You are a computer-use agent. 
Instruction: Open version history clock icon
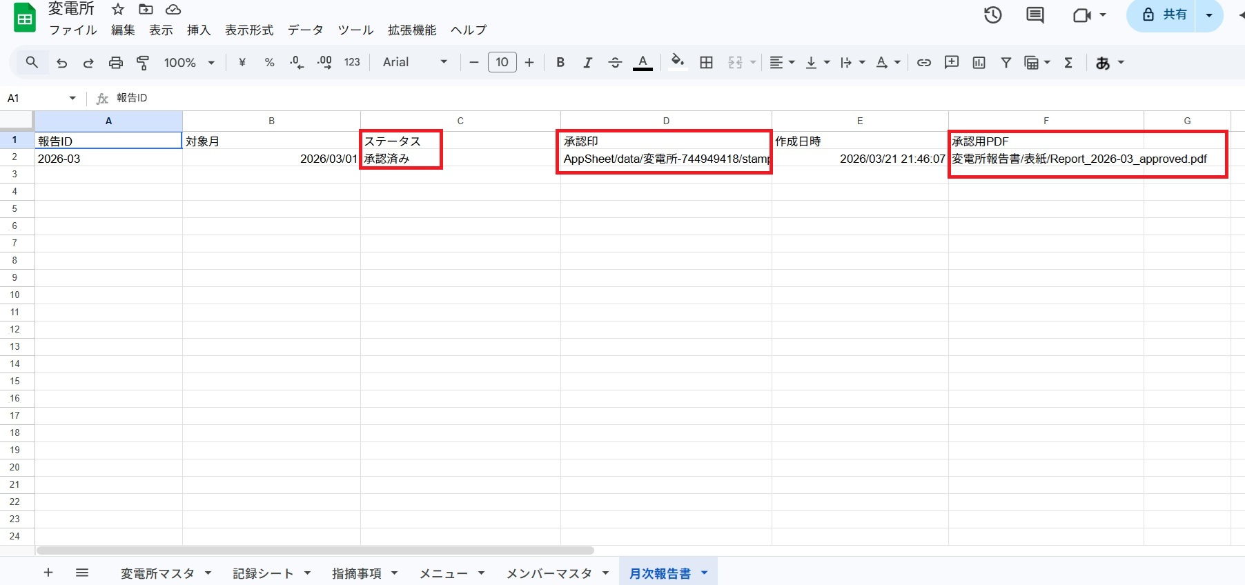point(992,15)
